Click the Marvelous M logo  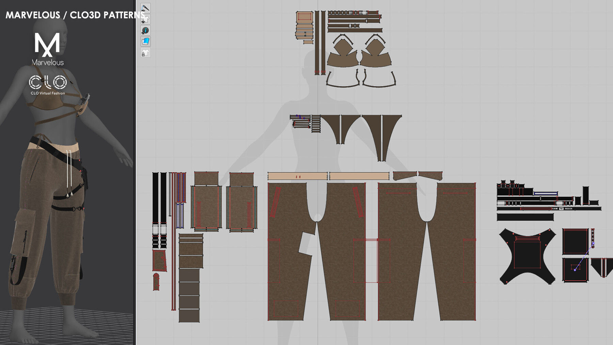click(x=47, y=44)
